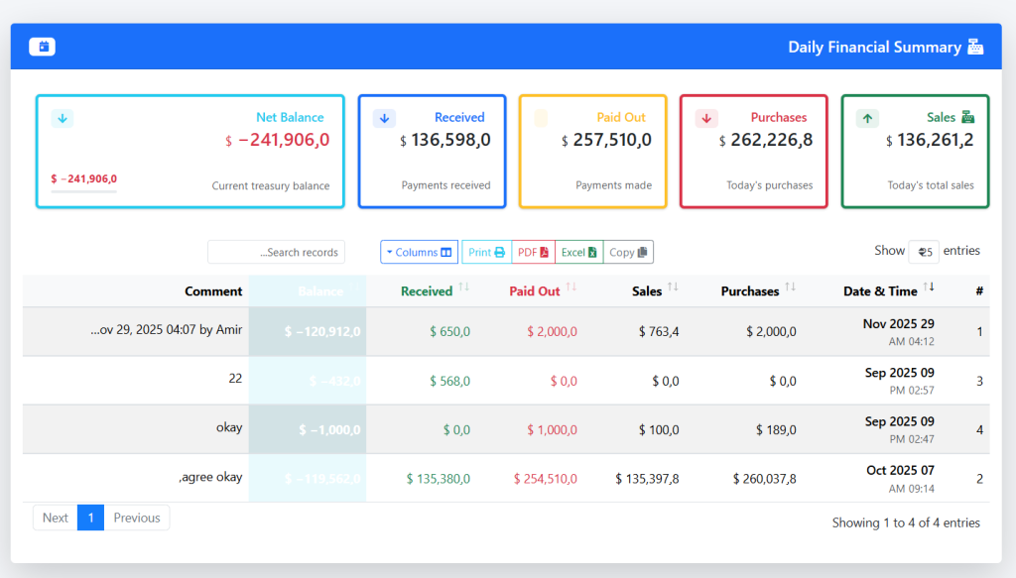The image size is (1016, 578).
Task: Go to page 1 in pagination
Action: (x=90, y=518)
